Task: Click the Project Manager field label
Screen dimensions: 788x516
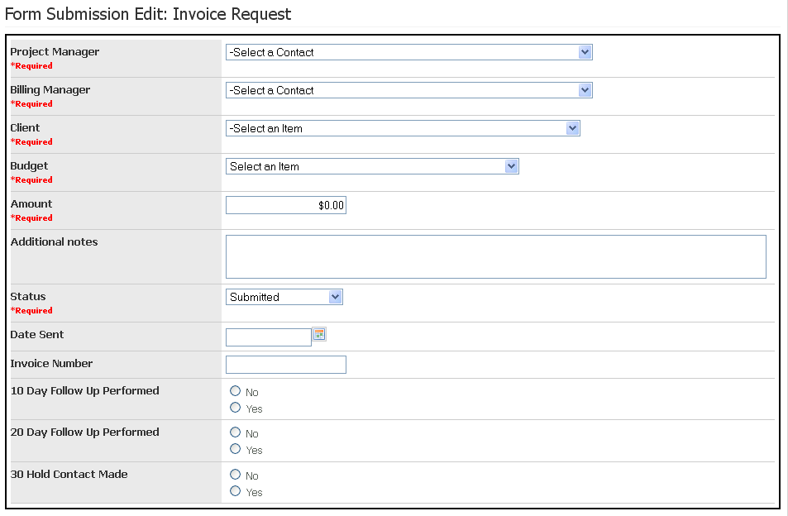Action: coord(55,52)
